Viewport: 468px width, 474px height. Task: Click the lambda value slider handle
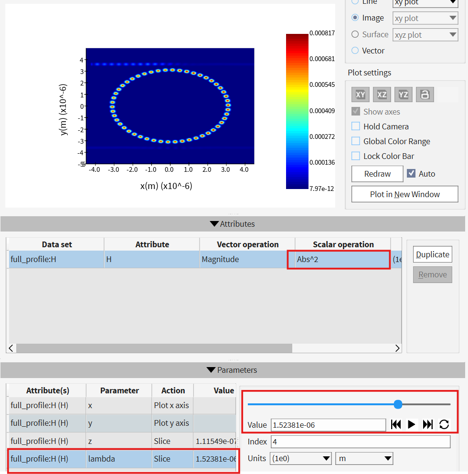click(398, 404)
